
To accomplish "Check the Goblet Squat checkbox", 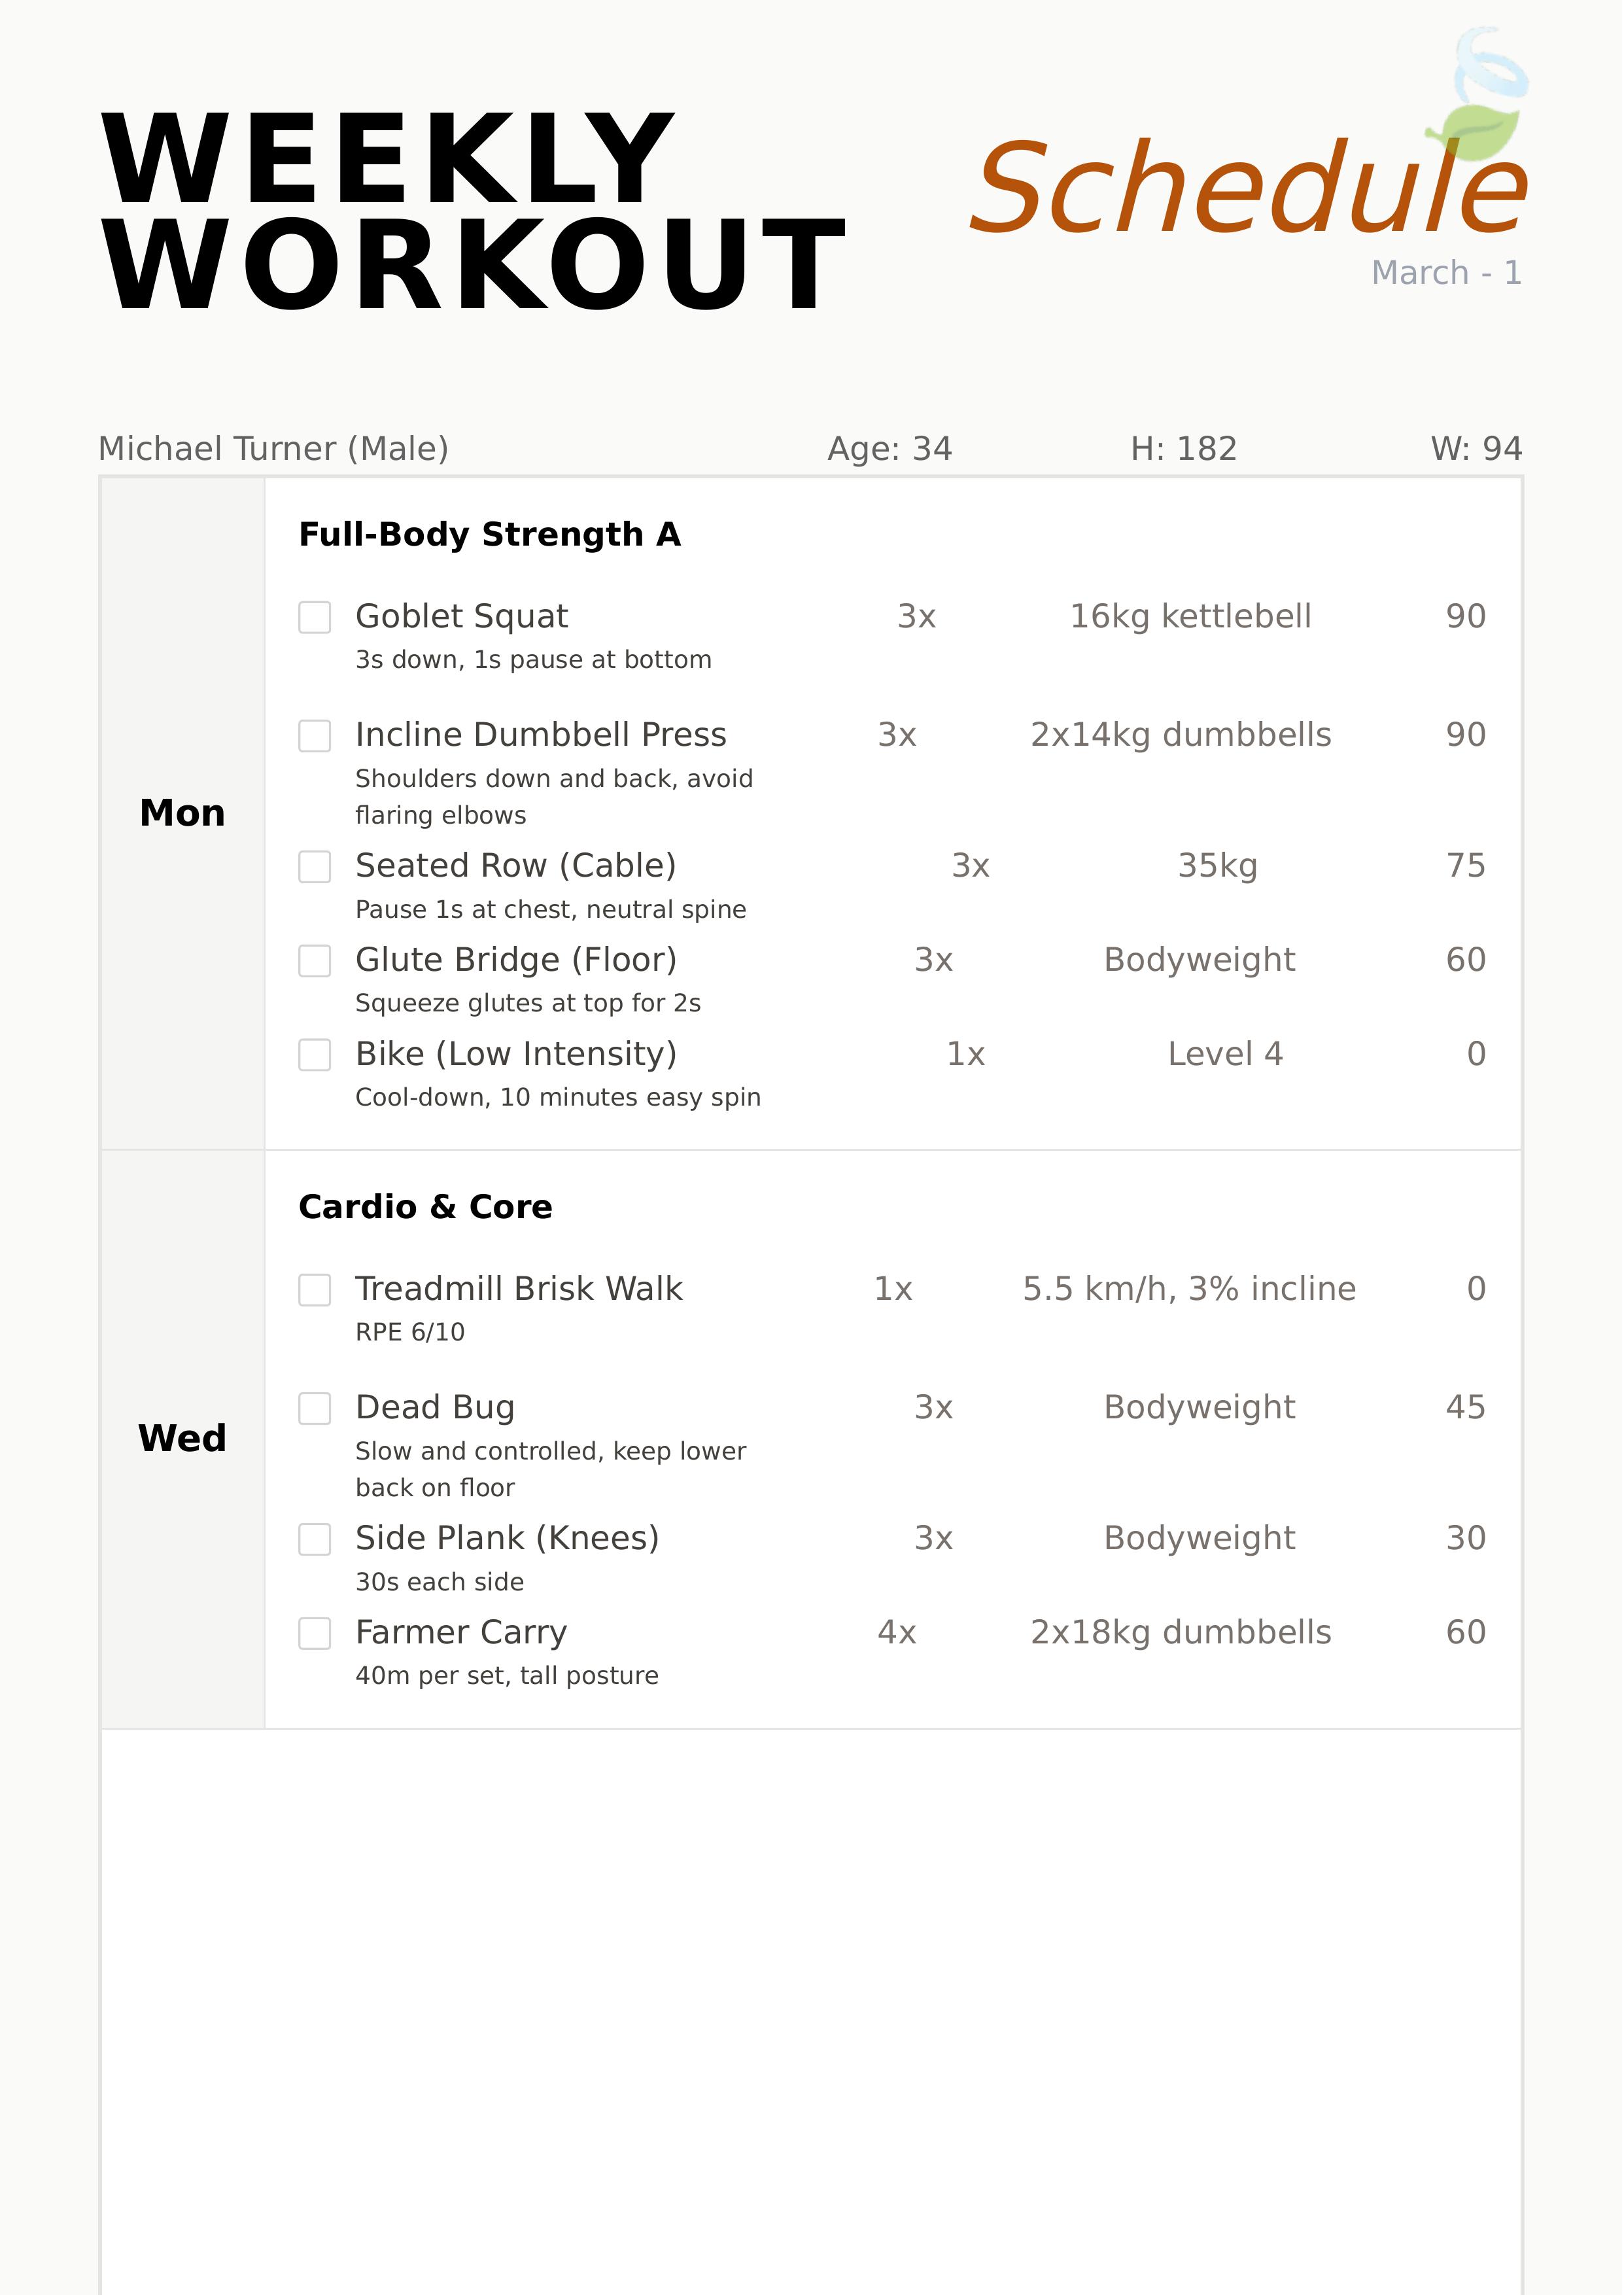I will coord(315,617).
